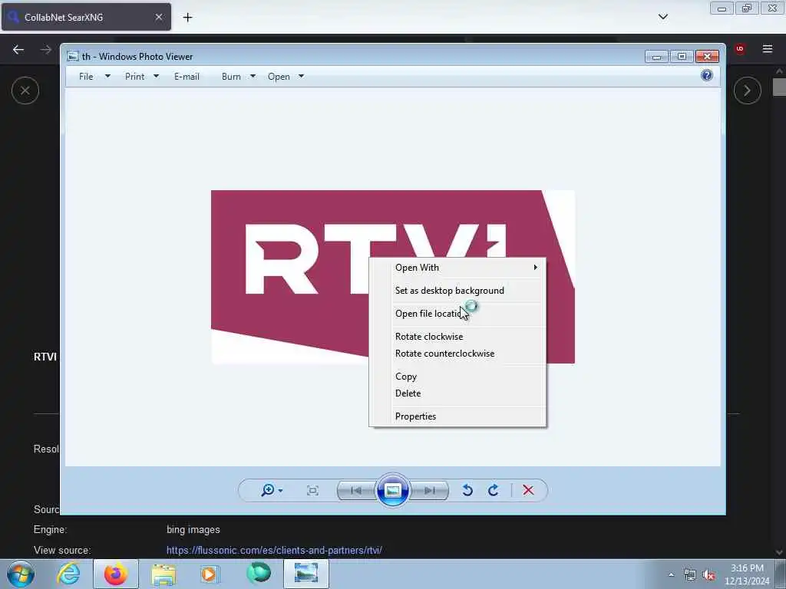
Task: Expand the File menu dropdown arrow
Action: [107, 76]
